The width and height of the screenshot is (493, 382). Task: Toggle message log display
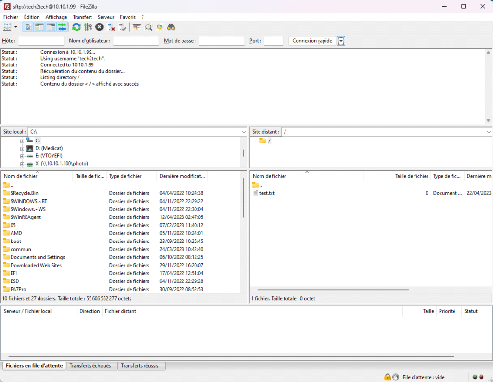click(x=28, y=27)
